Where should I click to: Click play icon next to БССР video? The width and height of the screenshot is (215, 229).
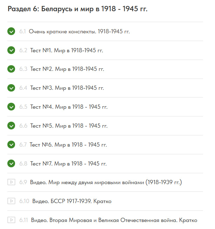click(x=11, y=201)
